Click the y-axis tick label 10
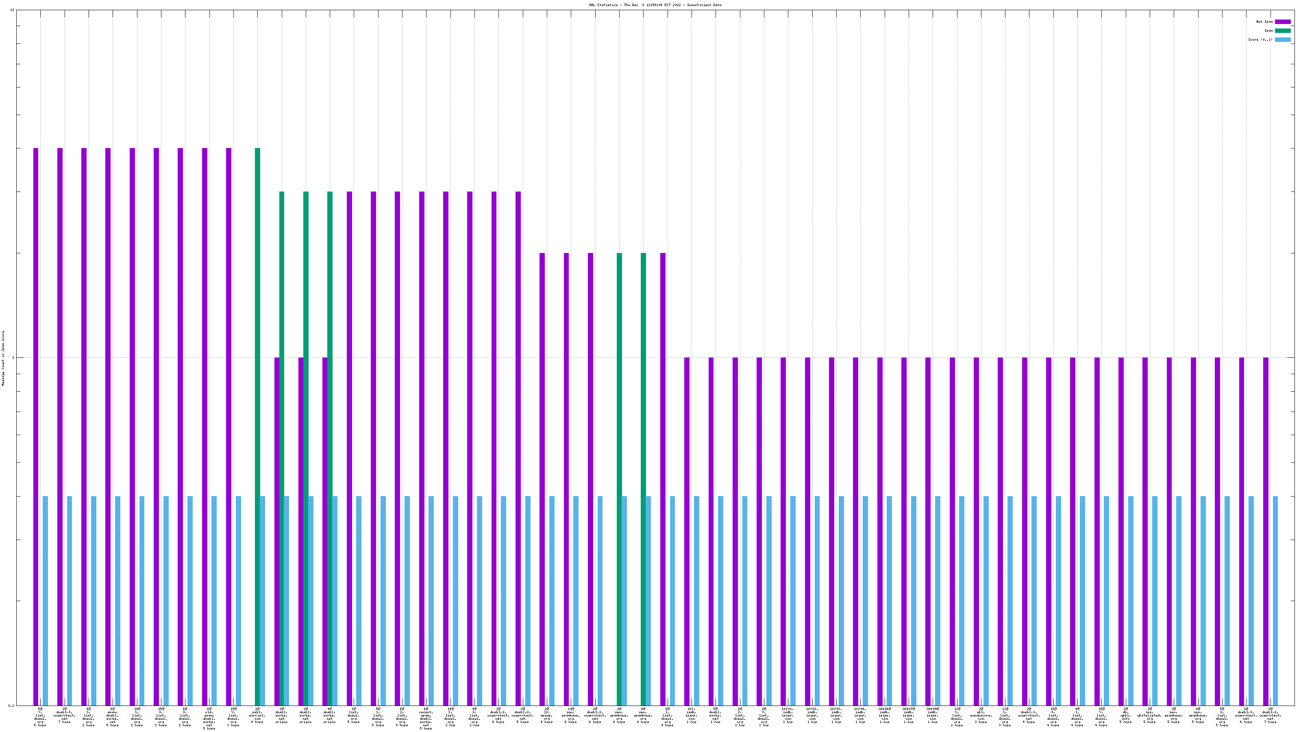 [12, 11]
